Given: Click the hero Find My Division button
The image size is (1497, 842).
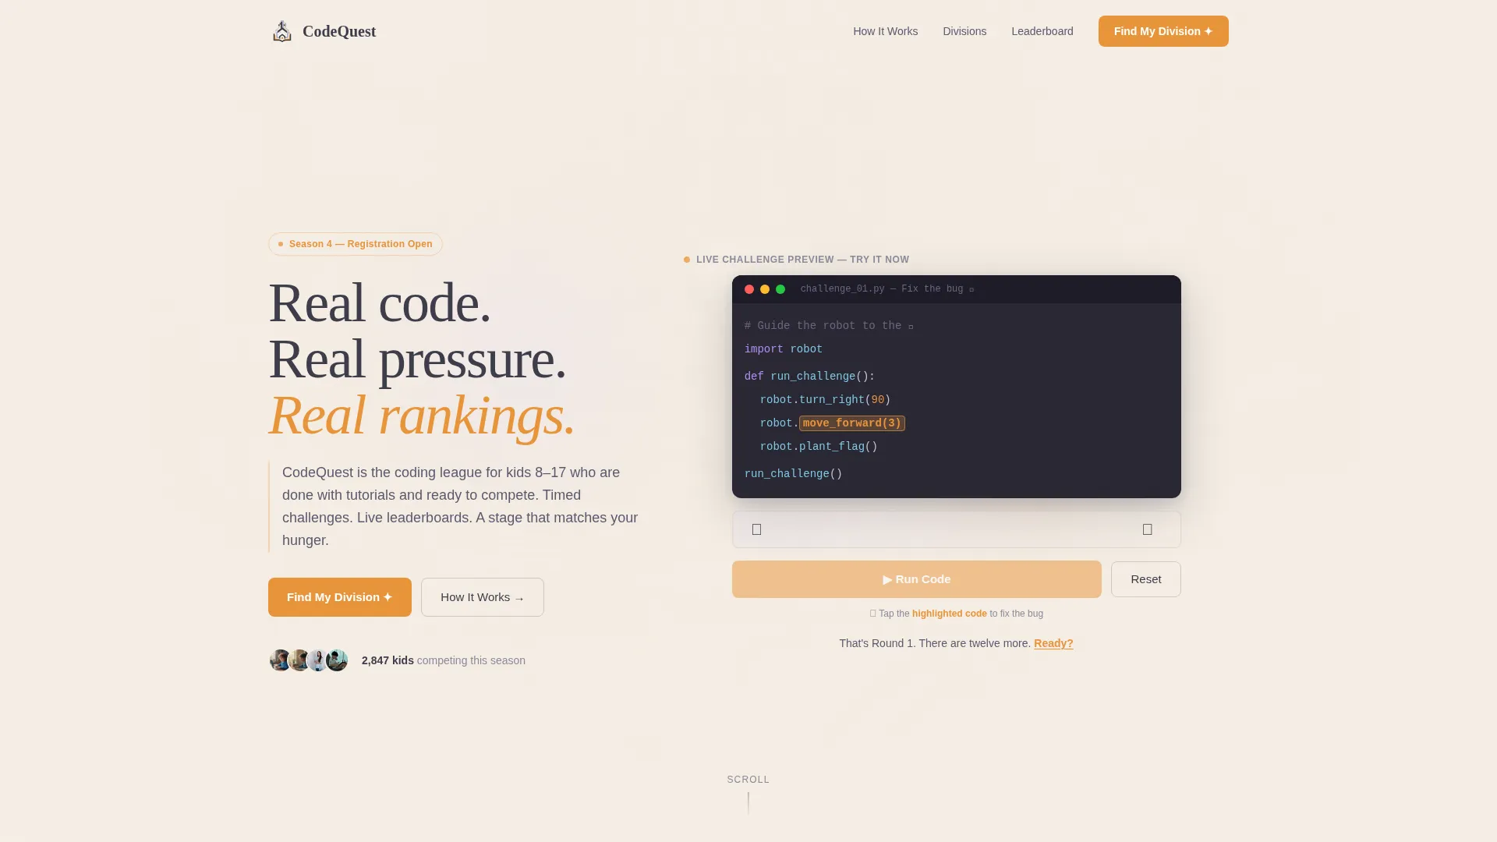Looking at the screenshot, I should (340, 597).
